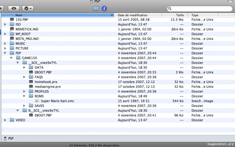Click the 544 Ko size value
Viewport: 235px width, 147px height.
pyautogui.click(x=178, y=101)
